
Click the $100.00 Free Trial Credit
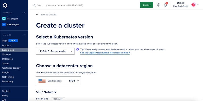[181, 5]
